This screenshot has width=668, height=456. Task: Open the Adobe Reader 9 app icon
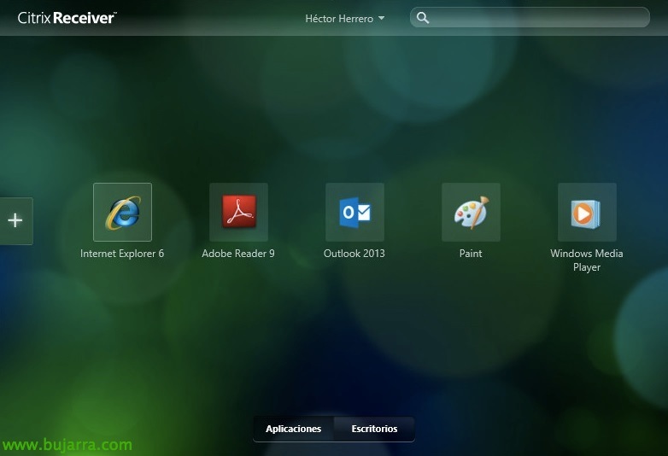(238, 212)
